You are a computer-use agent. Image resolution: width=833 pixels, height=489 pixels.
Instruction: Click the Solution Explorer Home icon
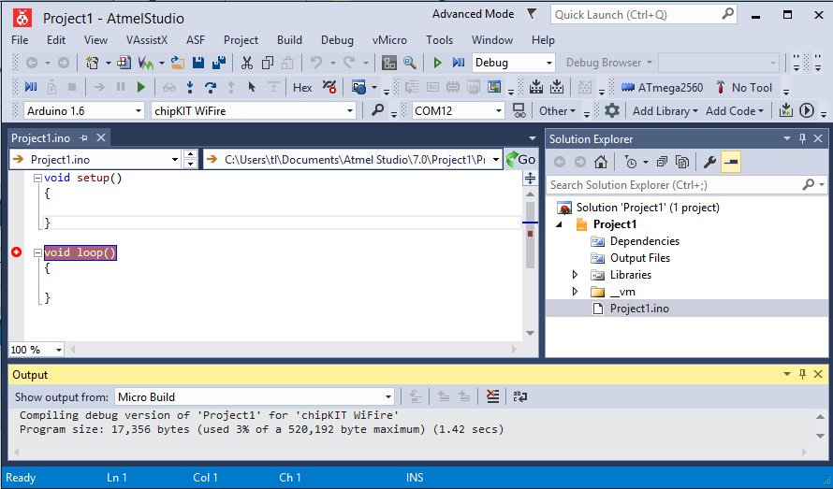[x=601, y=162]
